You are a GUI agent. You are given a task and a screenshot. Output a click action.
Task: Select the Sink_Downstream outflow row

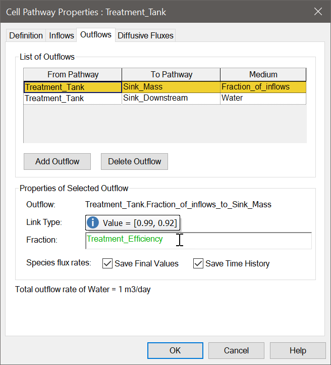pos(165,99)
